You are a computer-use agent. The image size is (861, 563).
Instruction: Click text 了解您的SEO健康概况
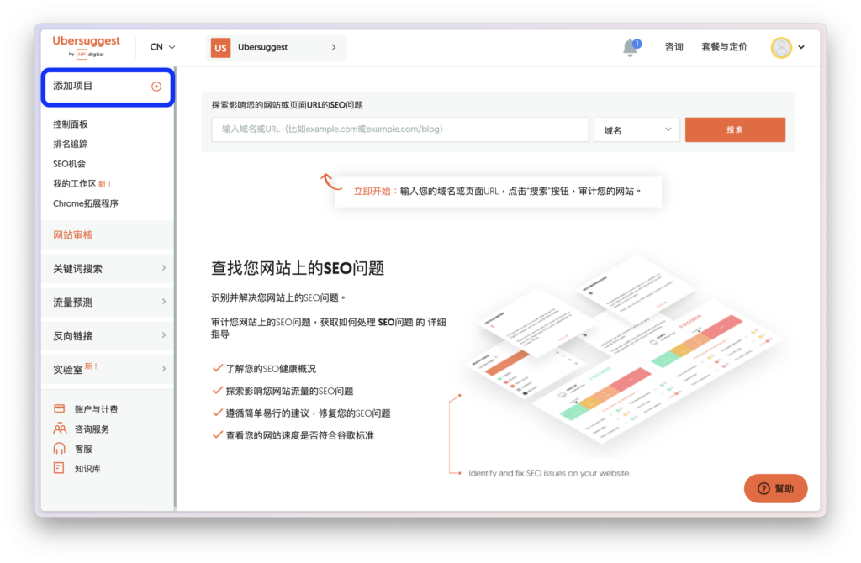[x=271, y=369]
